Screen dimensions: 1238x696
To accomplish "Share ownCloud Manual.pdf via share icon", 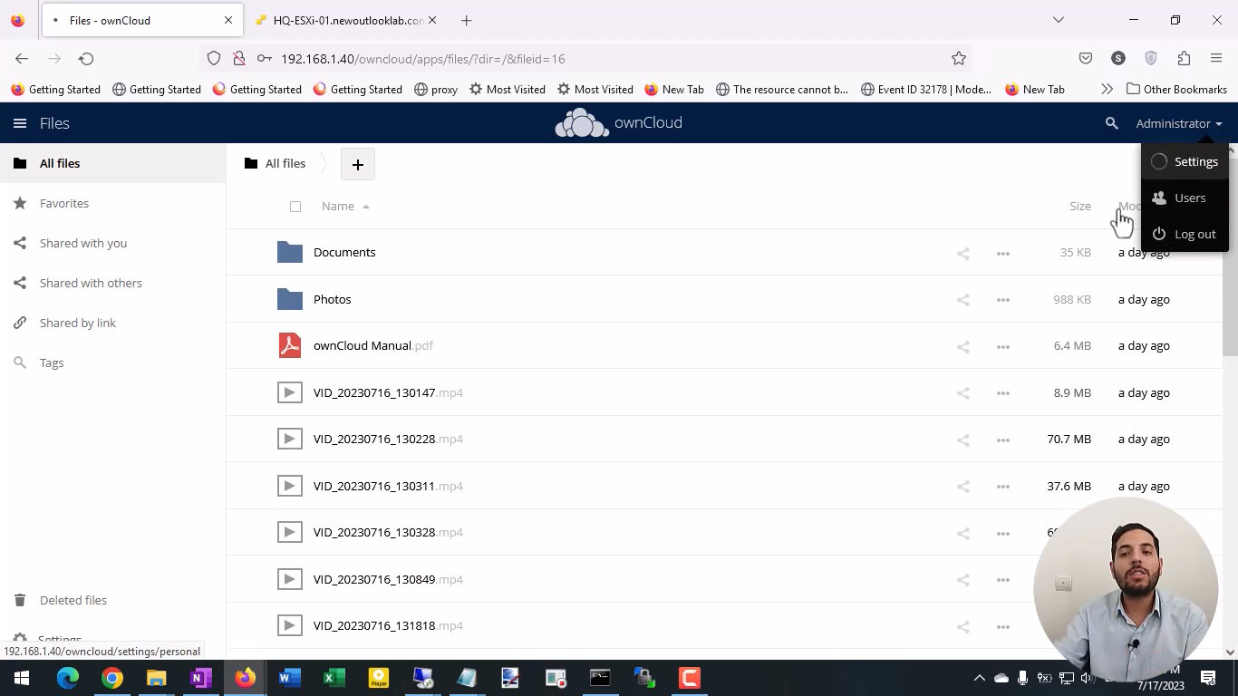I will pos(963,346).
